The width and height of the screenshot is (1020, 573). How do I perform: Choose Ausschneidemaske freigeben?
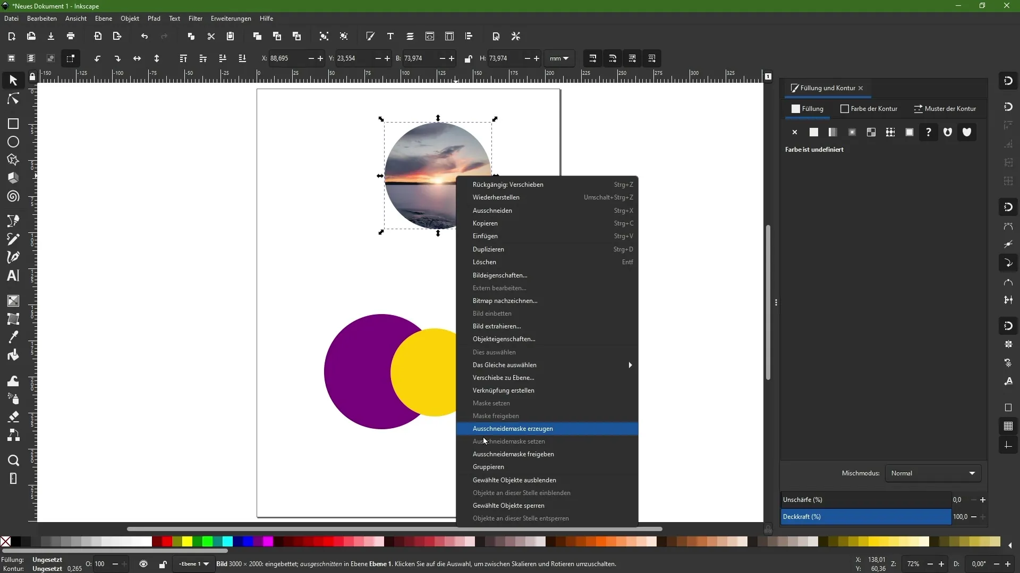point(547,454)
